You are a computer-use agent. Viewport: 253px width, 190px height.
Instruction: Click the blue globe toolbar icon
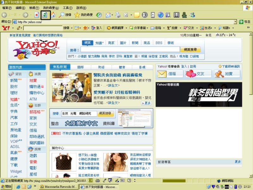[x=160, y=15]
